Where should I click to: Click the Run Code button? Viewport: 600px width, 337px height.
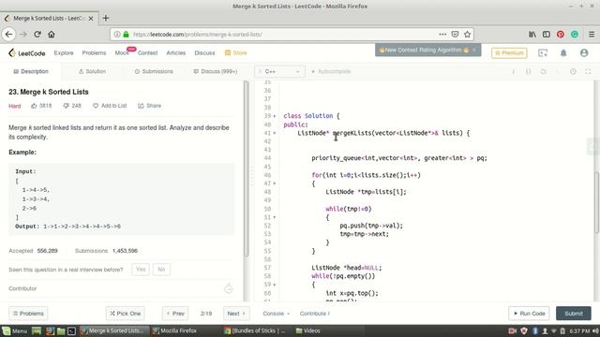[x=529, y=314]
